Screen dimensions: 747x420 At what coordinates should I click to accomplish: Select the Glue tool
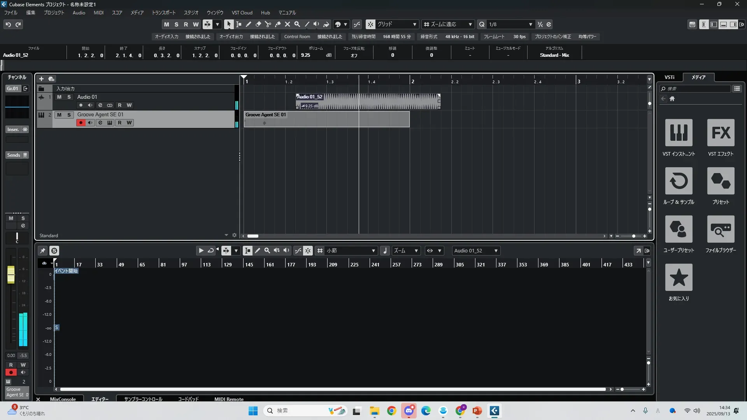(x=277, y=24)
